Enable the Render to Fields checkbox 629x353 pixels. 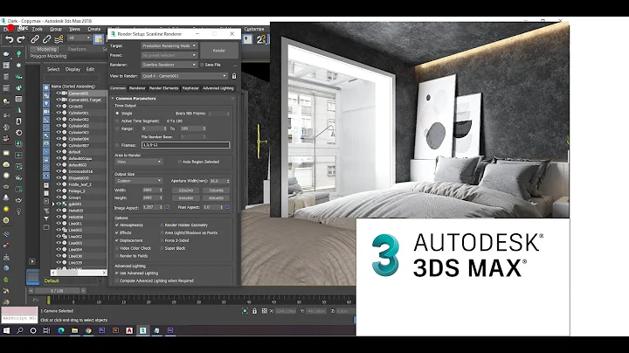(117, 256)
